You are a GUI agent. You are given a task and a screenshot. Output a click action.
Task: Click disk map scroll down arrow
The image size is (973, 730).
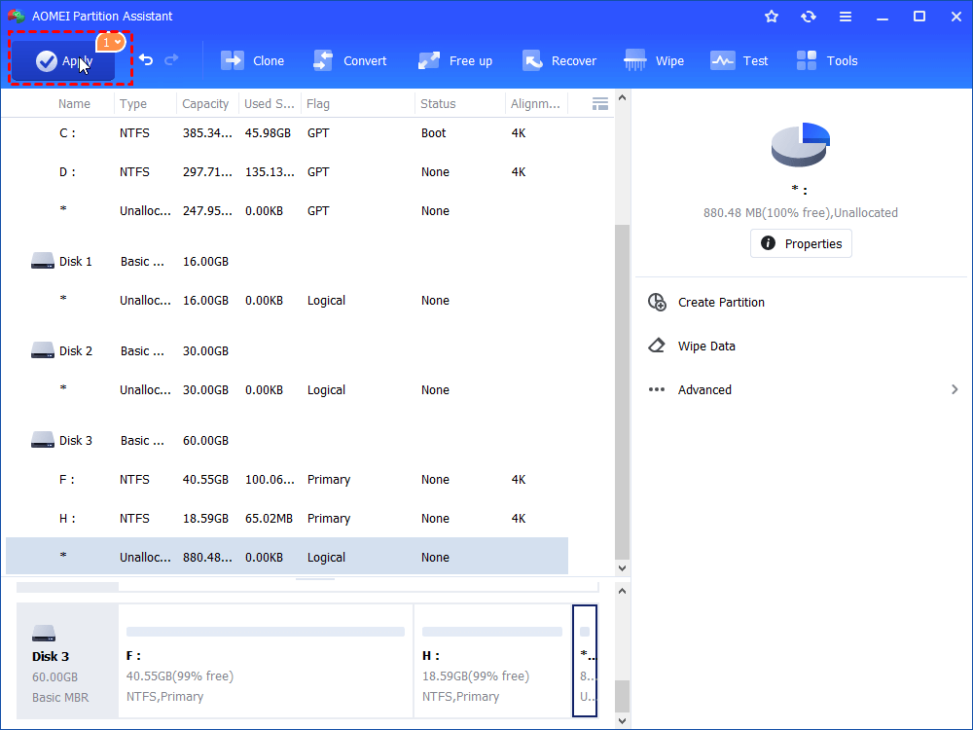click(x=622, y=721)
